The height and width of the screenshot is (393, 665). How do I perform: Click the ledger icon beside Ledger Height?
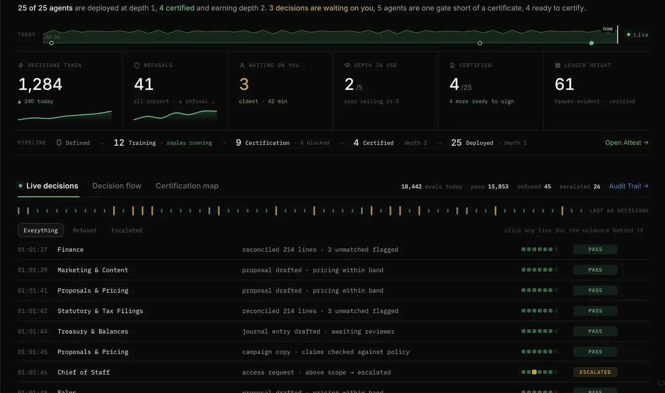pos(558,65)
